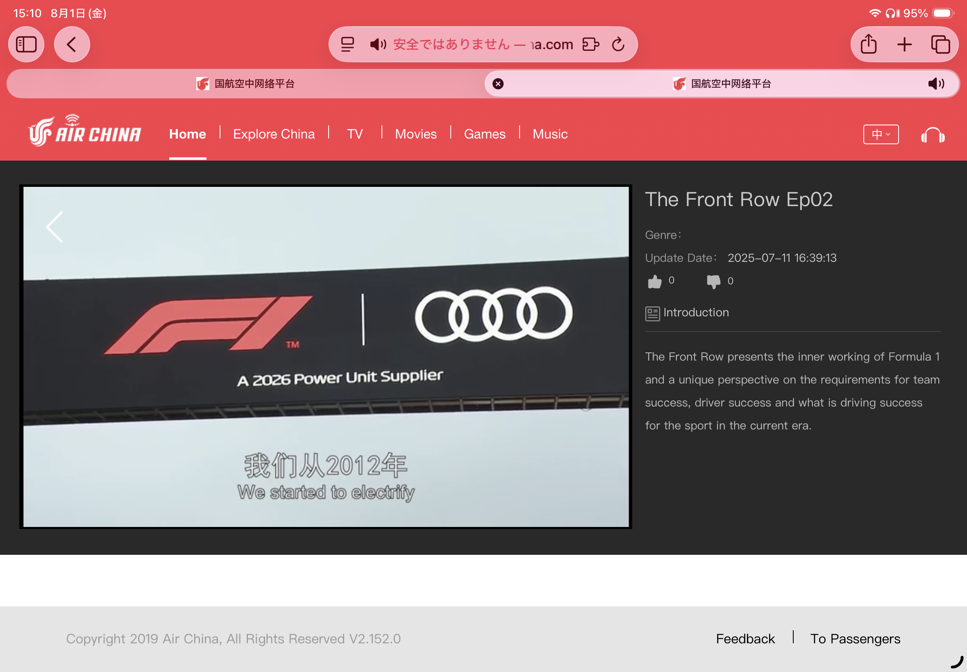Switch to the first 国航空中网络平台 tab
The height and width of the screenshot is (672, 967).
[245, 84]
